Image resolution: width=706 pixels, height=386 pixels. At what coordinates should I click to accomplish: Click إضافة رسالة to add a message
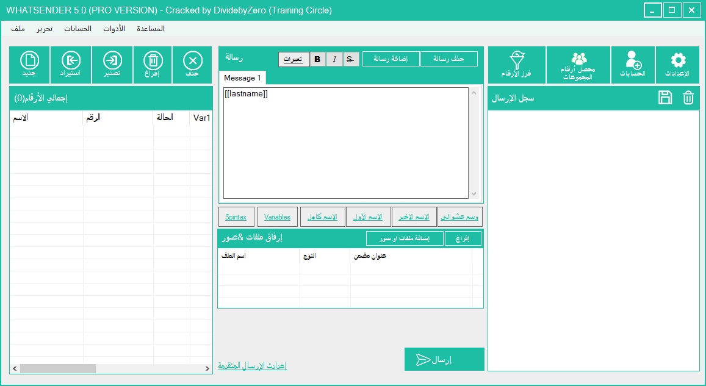391,59
